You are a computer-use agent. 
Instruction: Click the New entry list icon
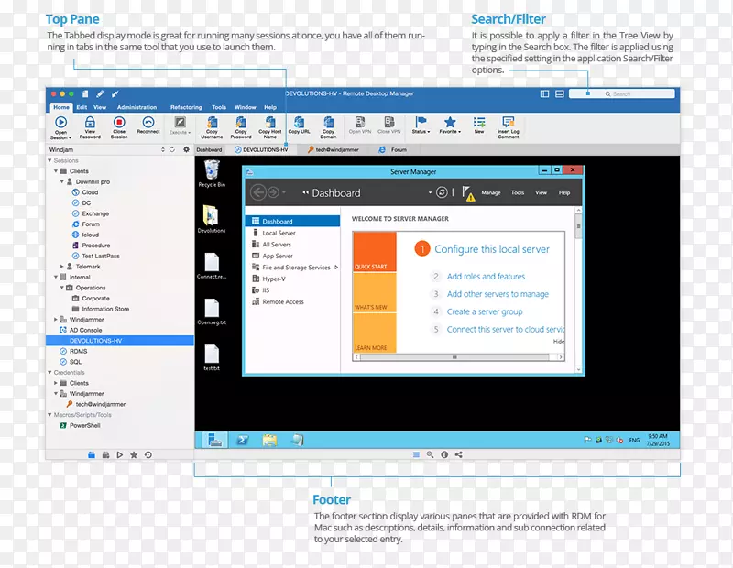coord(478,123)
